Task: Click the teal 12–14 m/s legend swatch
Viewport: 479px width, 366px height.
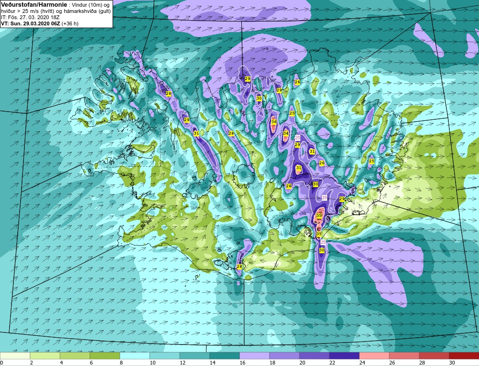Action: tap(194, 355)
